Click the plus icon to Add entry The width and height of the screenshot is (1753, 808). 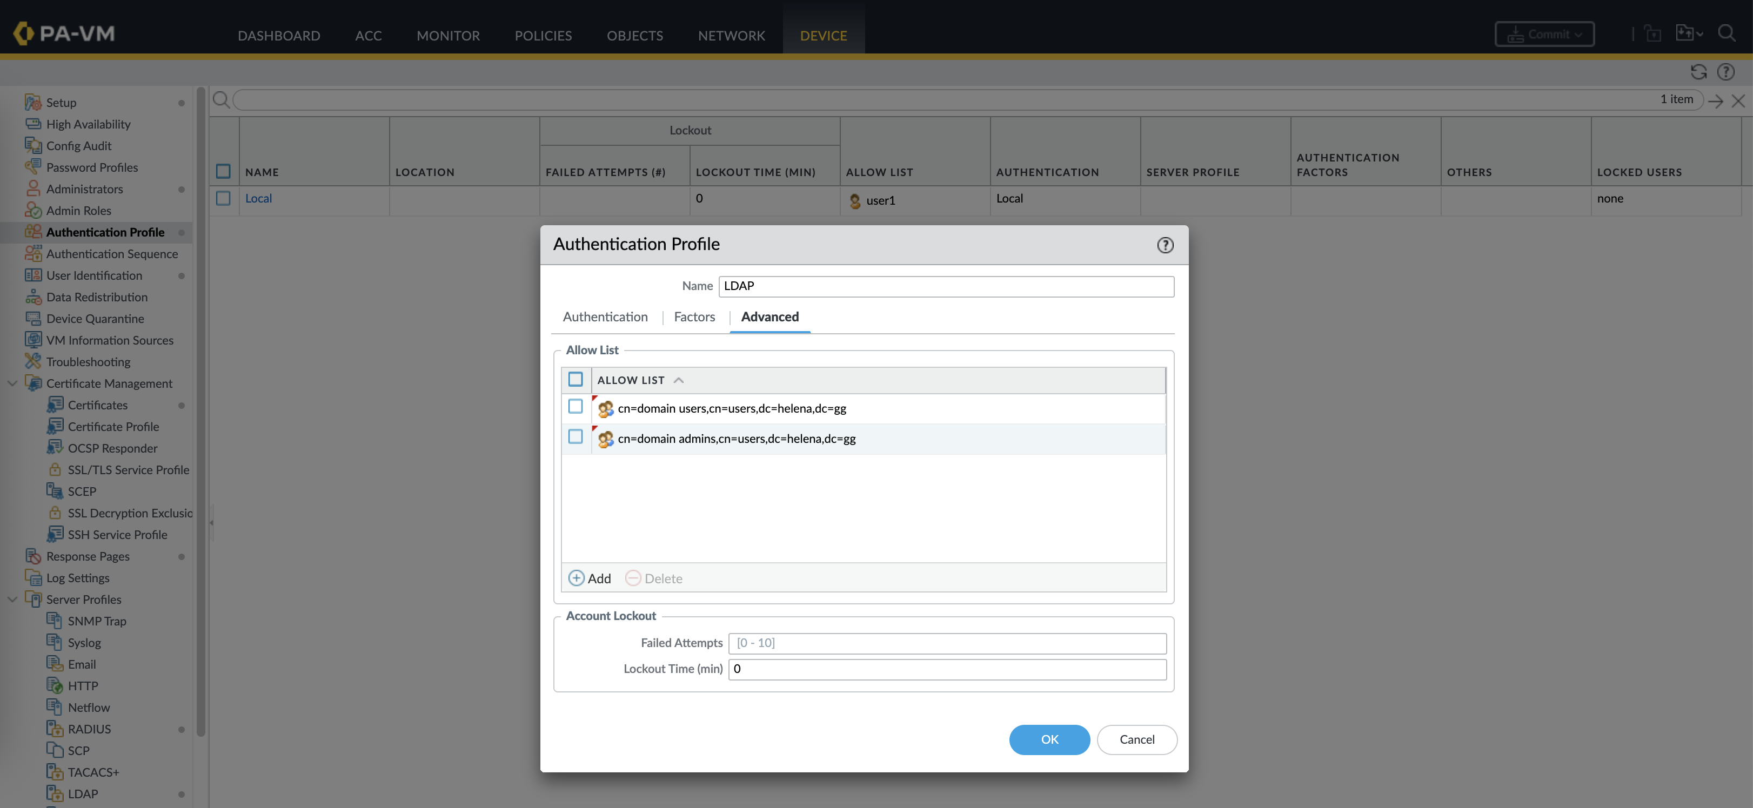[576, 578]
